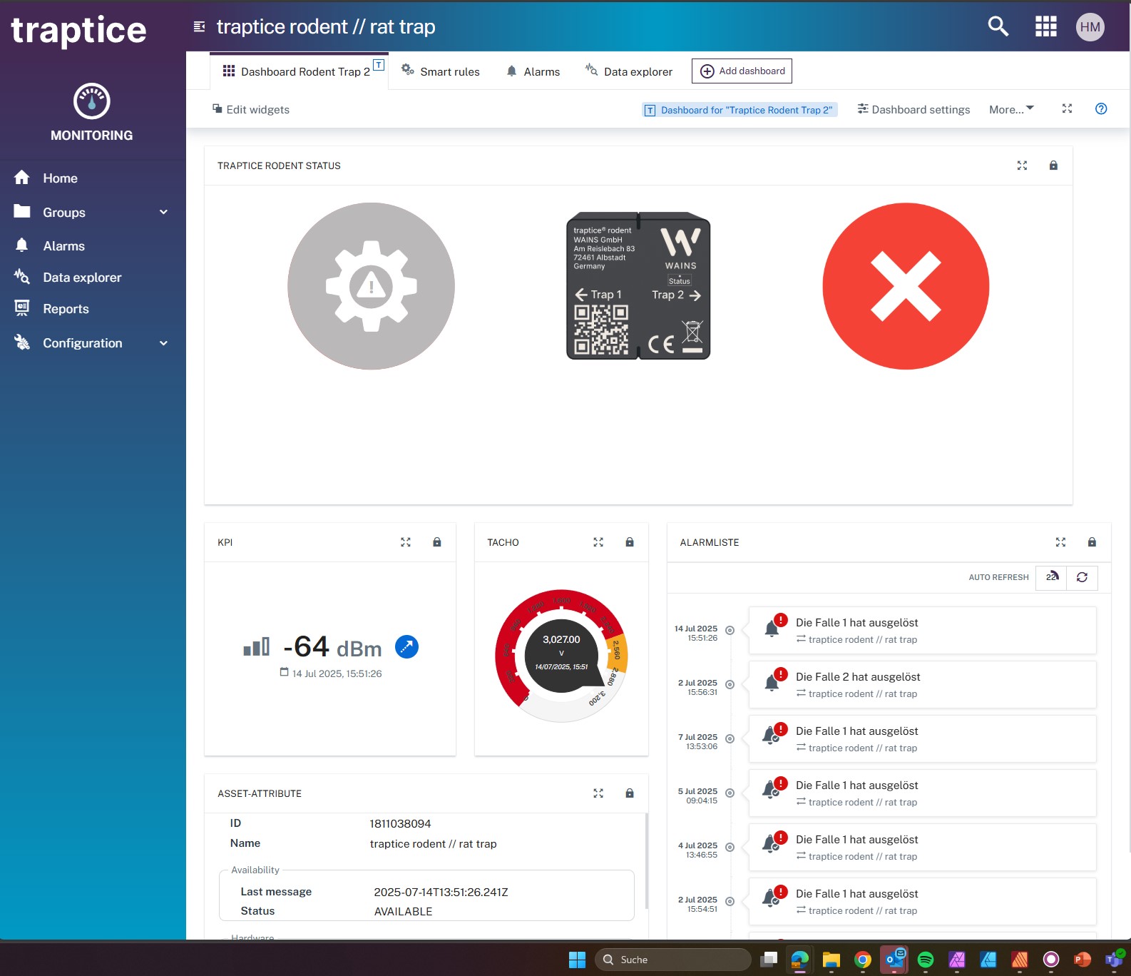Switch to the Data explorer tab
This screenshot has height=976, width=1131.
click(x=629, y=71)
